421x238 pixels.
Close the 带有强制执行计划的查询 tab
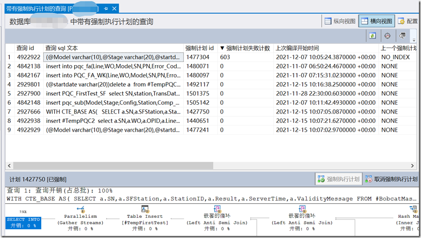pos(114,9)
